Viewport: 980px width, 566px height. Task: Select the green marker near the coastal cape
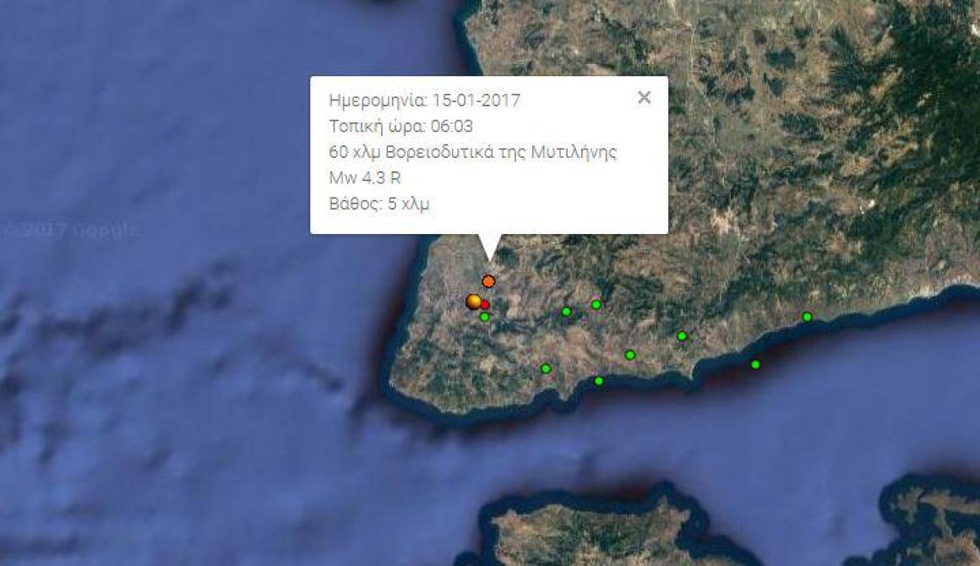(682, 336)
